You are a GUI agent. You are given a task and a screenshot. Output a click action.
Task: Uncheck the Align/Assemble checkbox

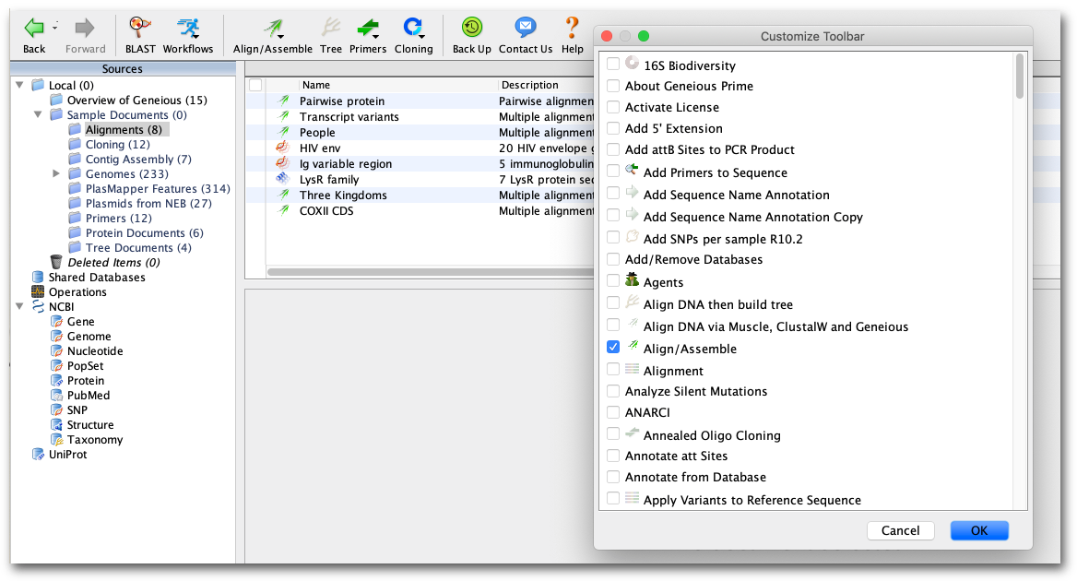pos(613,347)
